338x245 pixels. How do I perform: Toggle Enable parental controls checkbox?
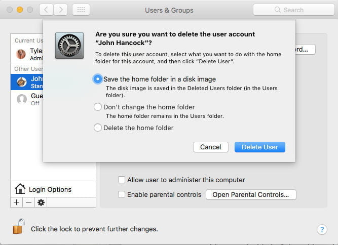coord(122,194)
